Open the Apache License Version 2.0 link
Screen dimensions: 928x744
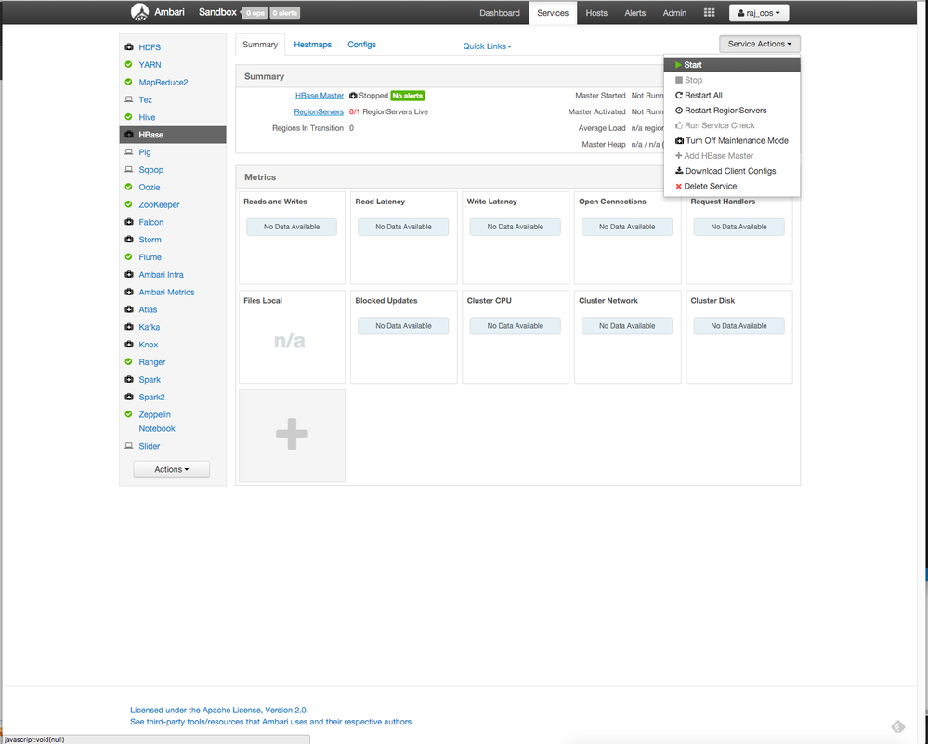coord(219,711)
